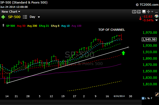Open the Day timeframe dropdown
Image resolution: width=159 pixels, height=105 pixels.
click(x=35, y=17)
